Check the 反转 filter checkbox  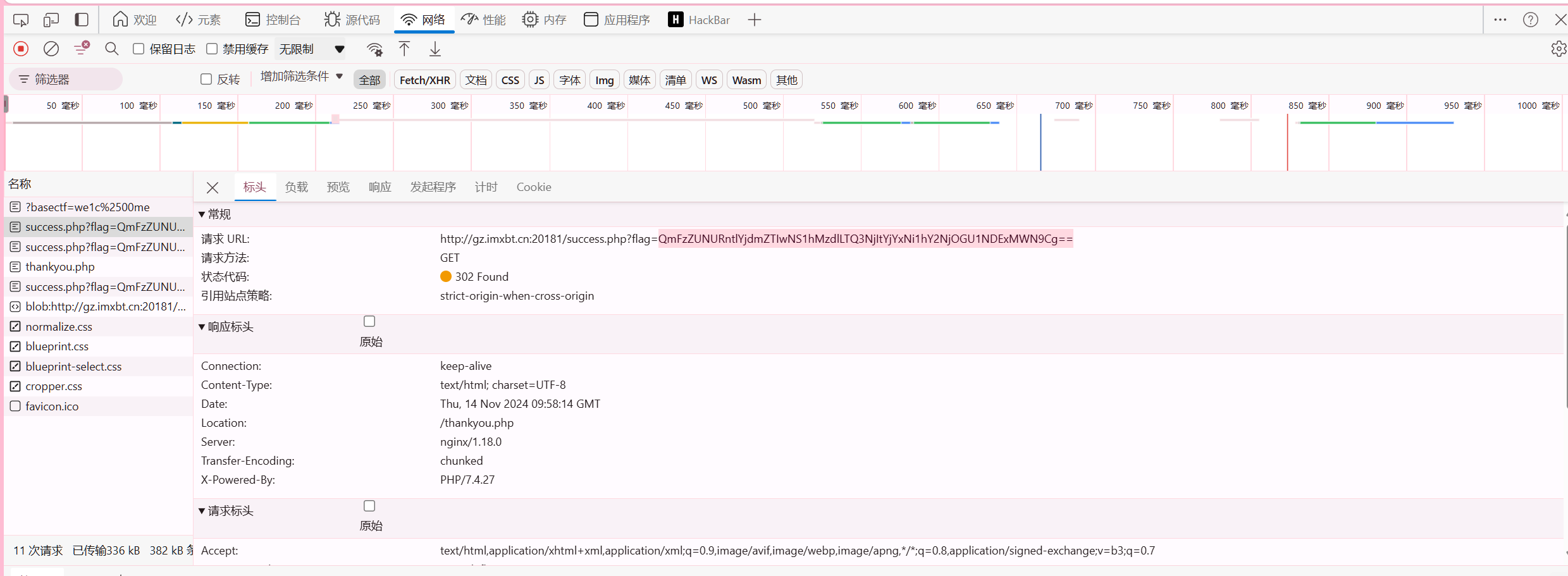(206, 79)
